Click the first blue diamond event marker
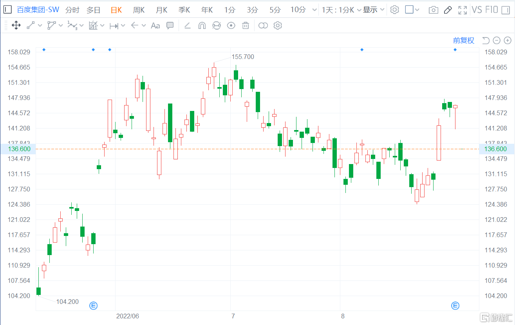515x325 pixels. 44,50
